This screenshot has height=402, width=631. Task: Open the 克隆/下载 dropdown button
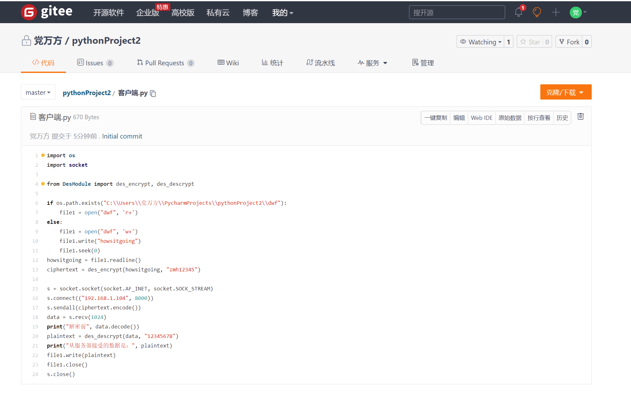click(x=565, y=92)
